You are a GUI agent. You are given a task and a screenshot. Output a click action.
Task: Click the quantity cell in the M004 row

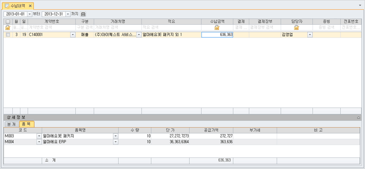(x=135, y=142)
